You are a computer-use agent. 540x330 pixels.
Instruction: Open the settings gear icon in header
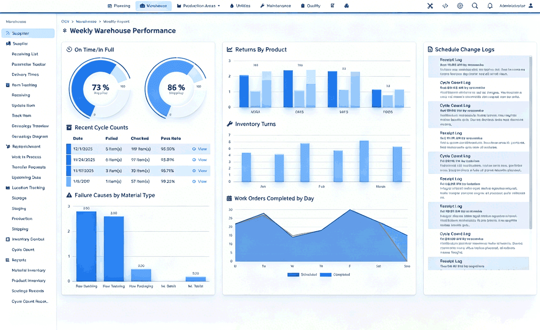(x=460, y=6)
